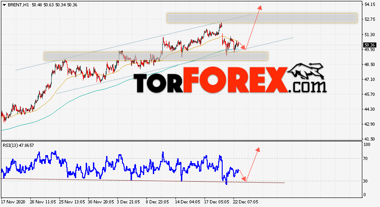Viewport: 380px width, 207px height.
Task: Select RSI level label 30
Action: 365,181
